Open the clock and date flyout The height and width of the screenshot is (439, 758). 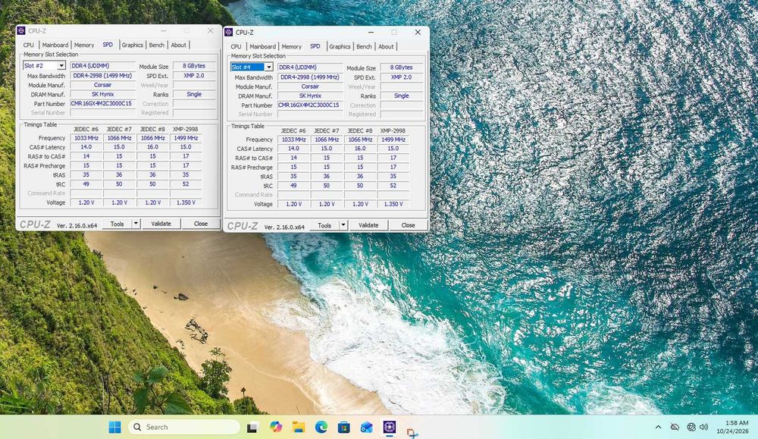(x=733, y=427)
